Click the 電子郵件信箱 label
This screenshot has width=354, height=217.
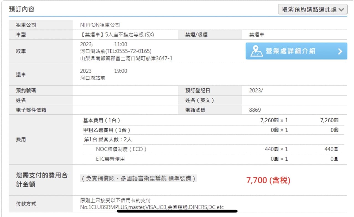point(31,110)
